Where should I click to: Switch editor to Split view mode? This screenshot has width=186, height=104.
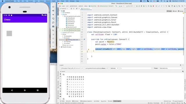pyautogui.click(x=175, y=11)
